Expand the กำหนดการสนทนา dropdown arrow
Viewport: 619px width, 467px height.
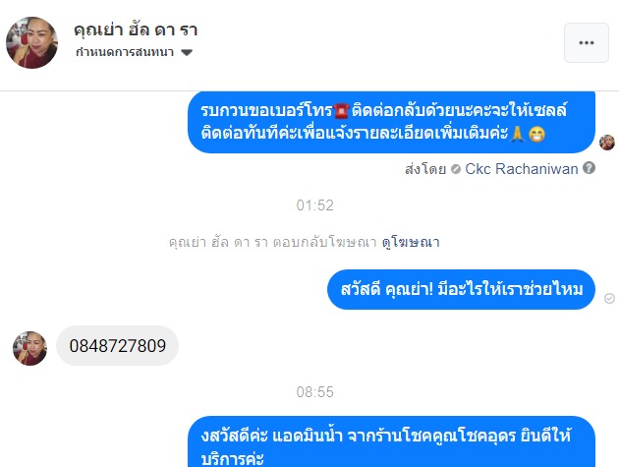pyautogui.click(x=187, y=52)
